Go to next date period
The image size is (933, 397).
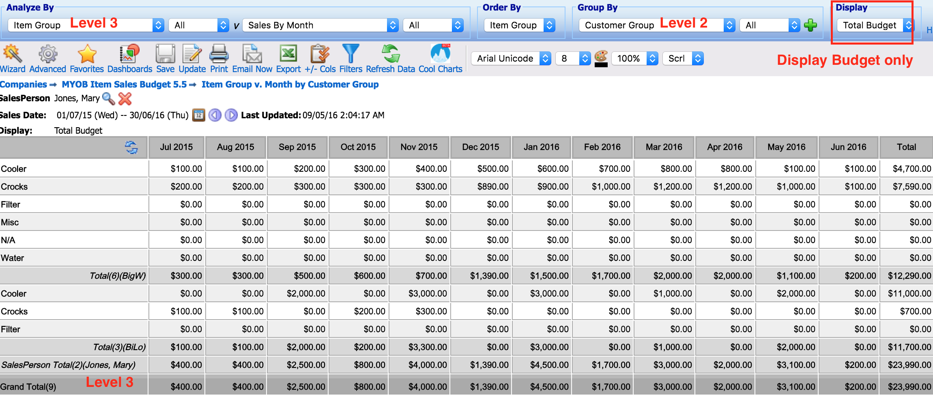click(x=231, y=115)
